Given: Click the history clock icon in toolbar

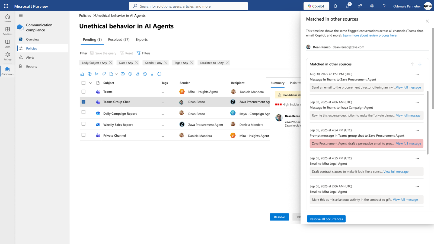Looking at the screenshot, I should pyautogui.click(x=145, y=74).
